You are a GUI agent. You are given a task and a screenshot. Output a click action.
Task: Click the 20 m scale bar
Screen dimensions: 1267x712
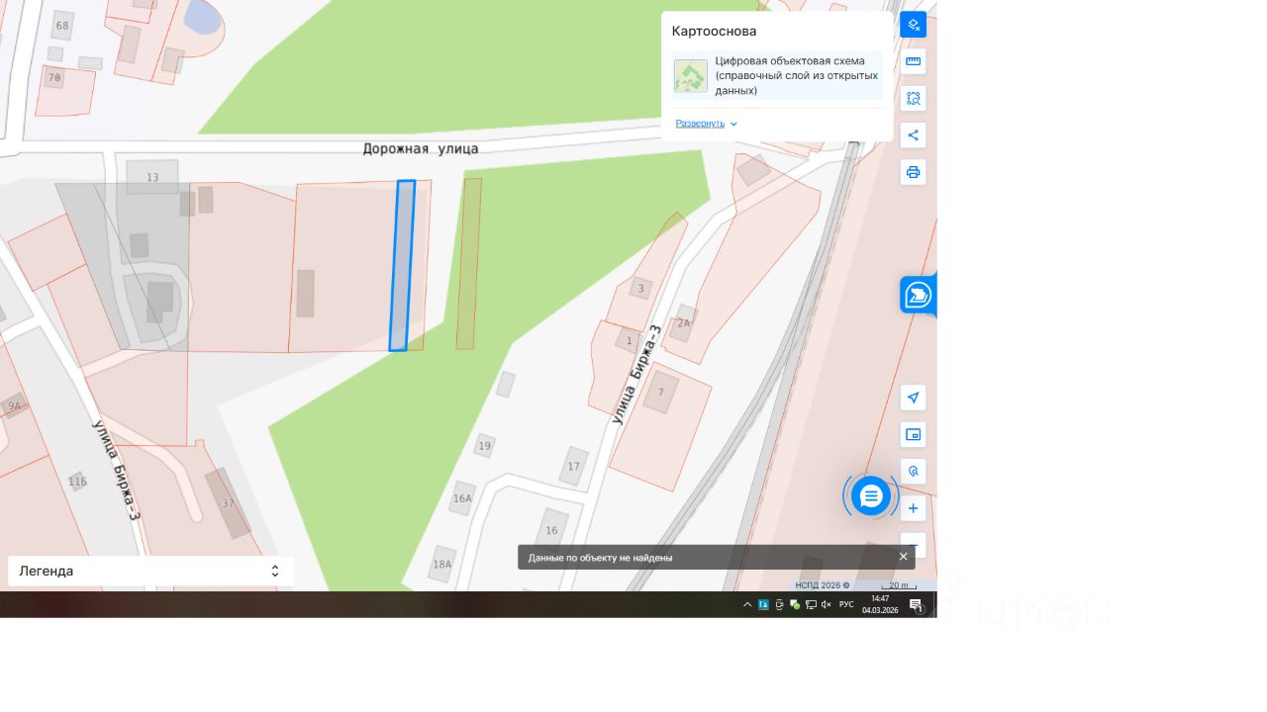[x=899, y=585]
